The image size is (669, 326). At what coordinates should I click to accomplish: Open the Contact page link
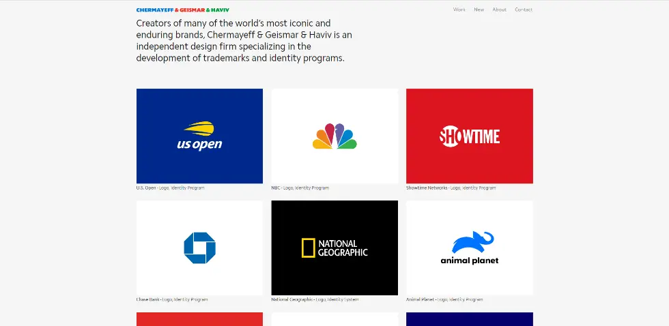tap(524, 10)
